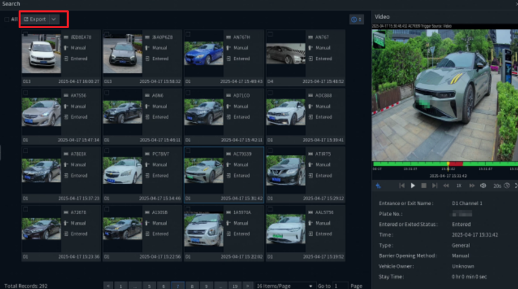This screenshot has width=518, height=289.
Task: Click Entered status on the AD71CO record
Action: point(242,117)
